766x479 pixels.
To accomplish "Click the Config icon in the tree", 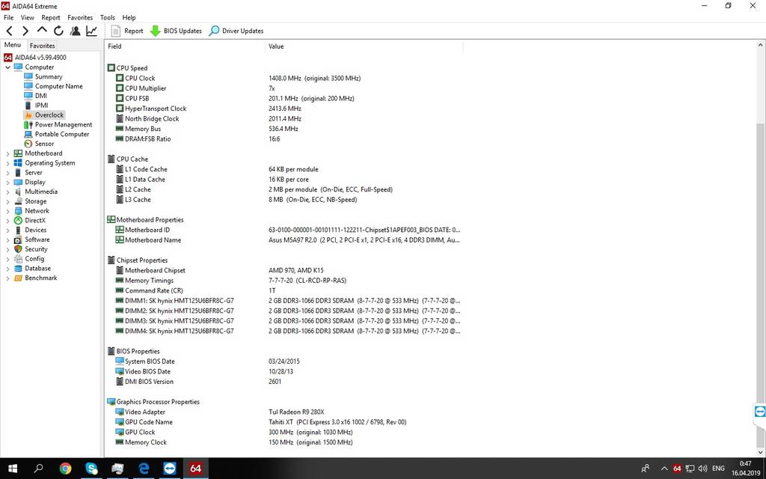I will pyautogui.click(x=18, y=258).
